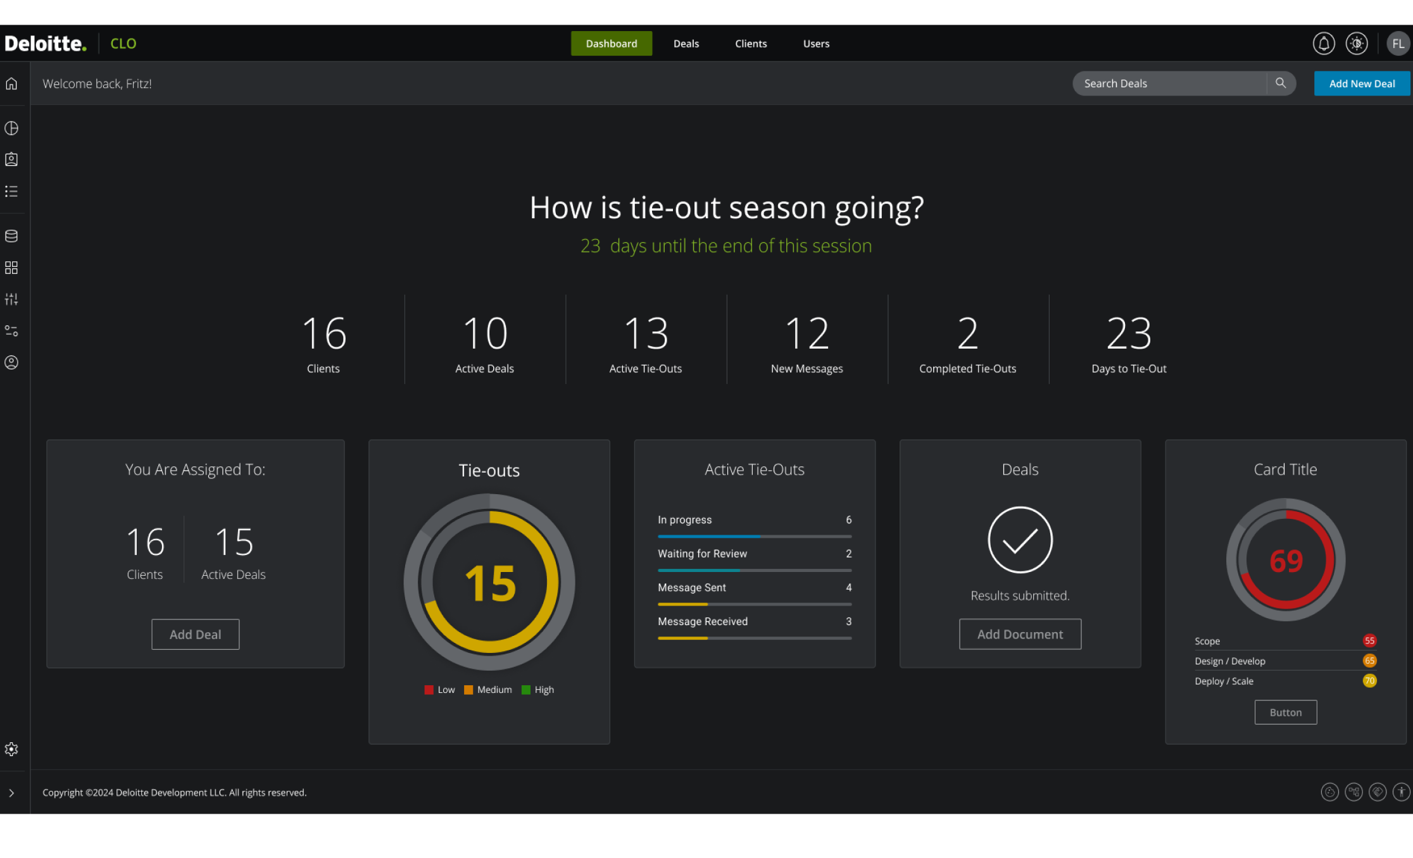Select the list view icon in sidebar

tap(11, 191)
